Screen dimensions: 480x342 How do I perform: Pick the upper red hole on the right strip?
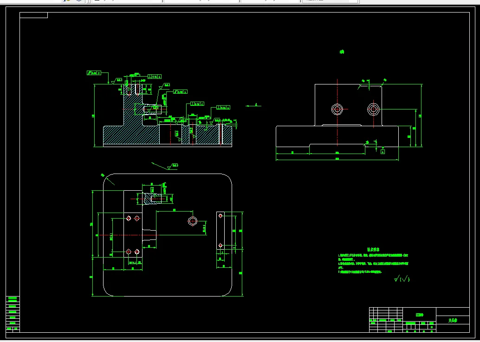(221, 216)
